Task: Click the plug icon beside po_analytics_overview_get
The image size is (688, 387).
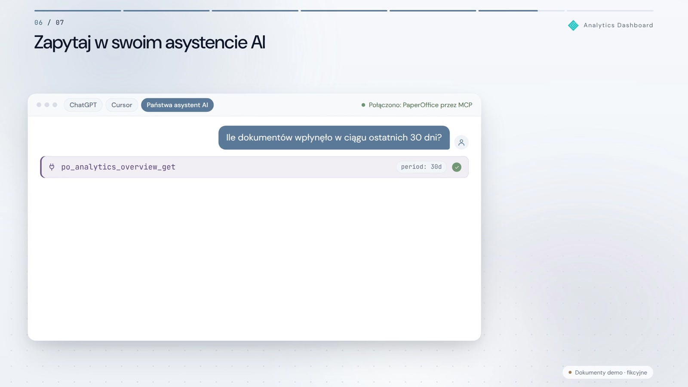Action: (52, 167)
